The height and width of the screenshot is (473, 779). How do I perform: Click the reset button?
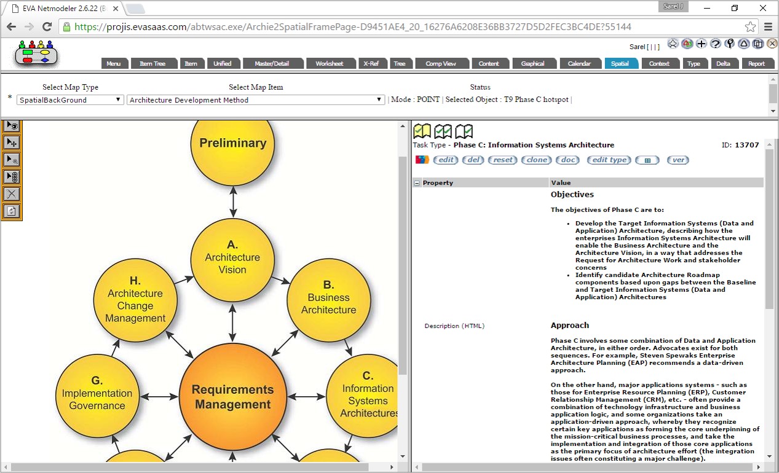click(x=503, y=160)
